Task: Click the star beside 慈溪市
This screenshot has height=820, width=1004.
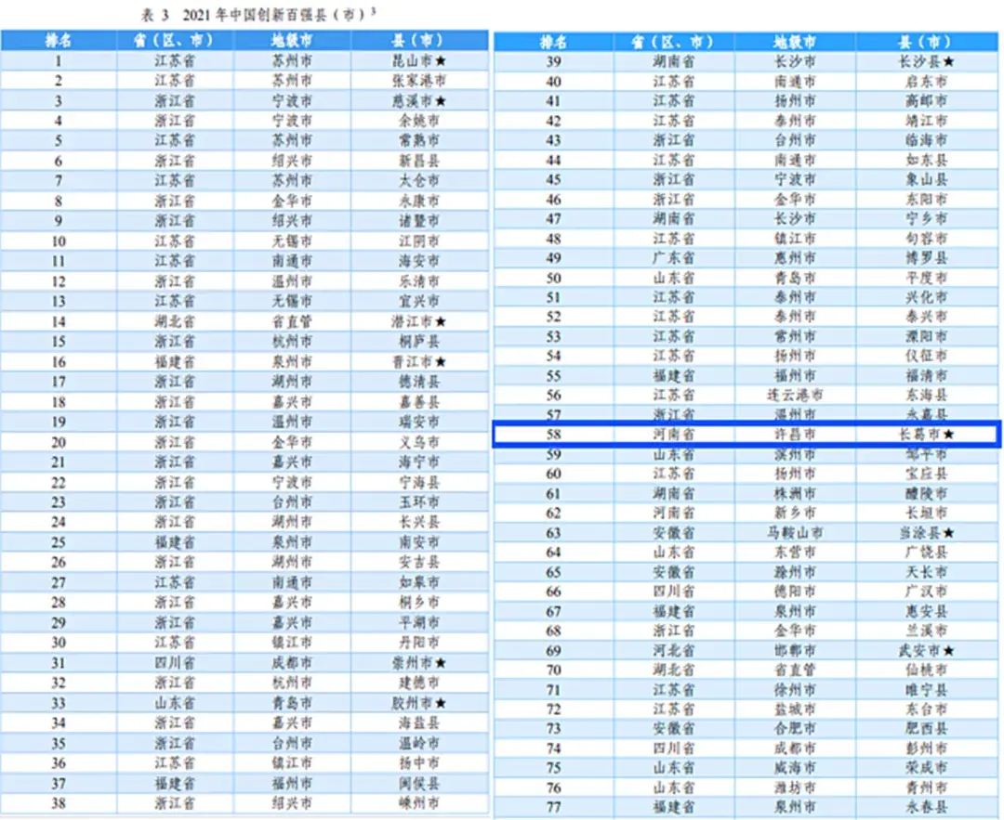Action: click(x=442, y=101)
